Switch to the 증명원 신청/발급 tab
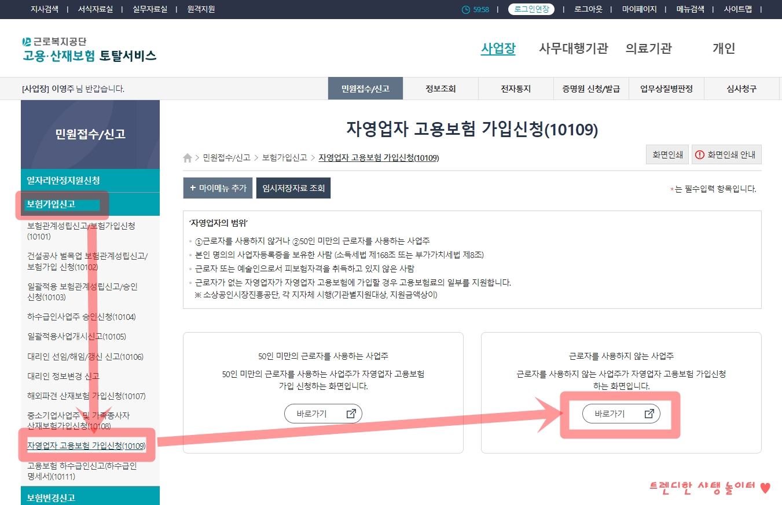This screenshot has width=782, height=505. (591, 88)
